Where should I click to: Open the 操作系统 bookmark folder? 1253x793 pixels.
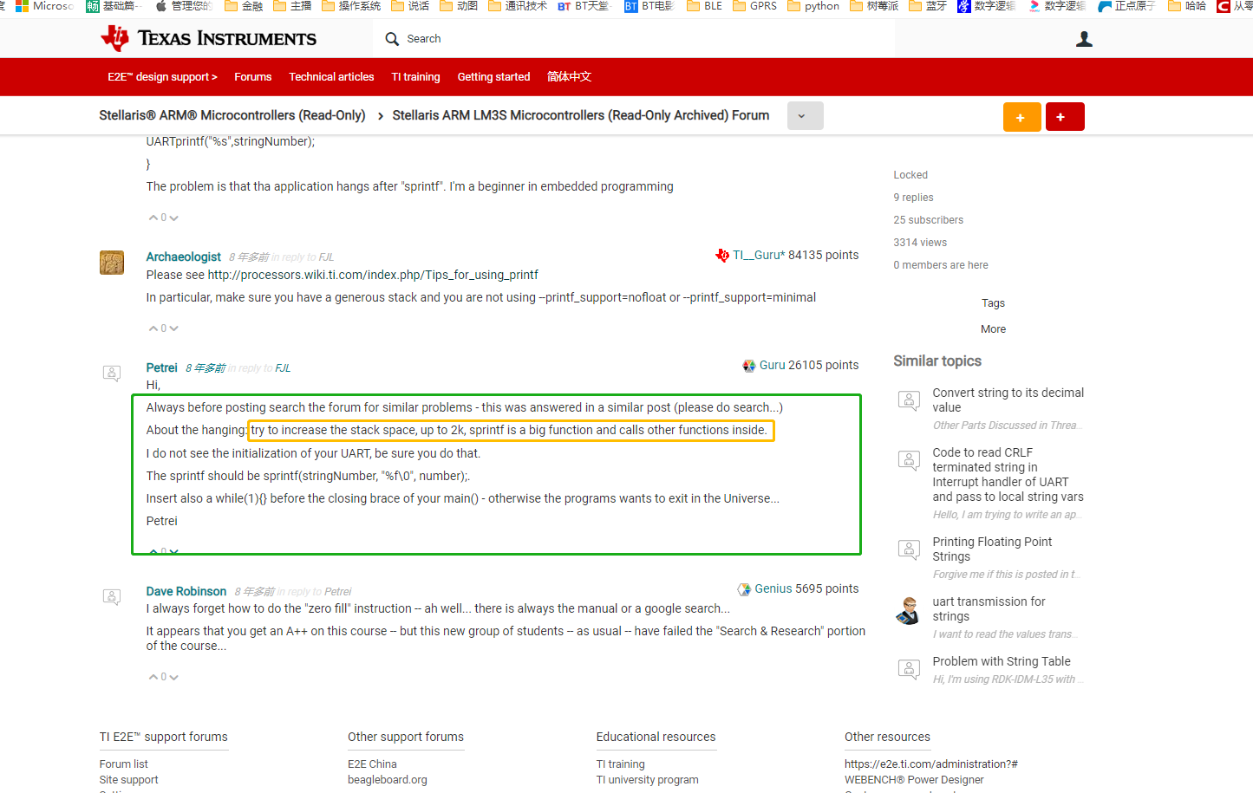click(351, 6)
